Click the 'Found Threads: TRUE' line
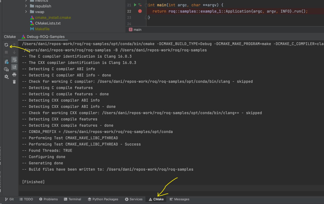Viewport: 324px width, 204px height. [47, 150]
